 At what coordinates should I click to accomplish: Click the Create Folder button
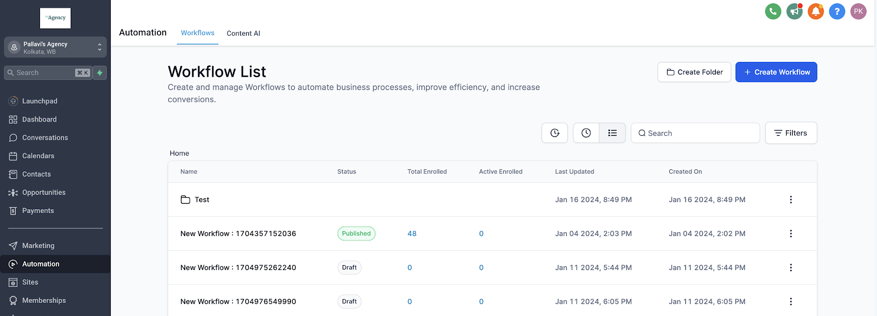(x=694, y=72)
